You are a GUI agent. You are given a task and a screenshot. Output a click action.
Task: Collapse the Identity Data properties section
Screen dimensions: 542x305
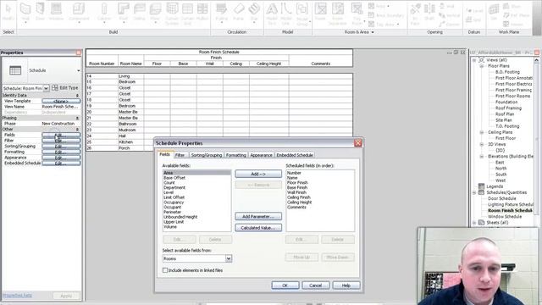pos(77,95)
